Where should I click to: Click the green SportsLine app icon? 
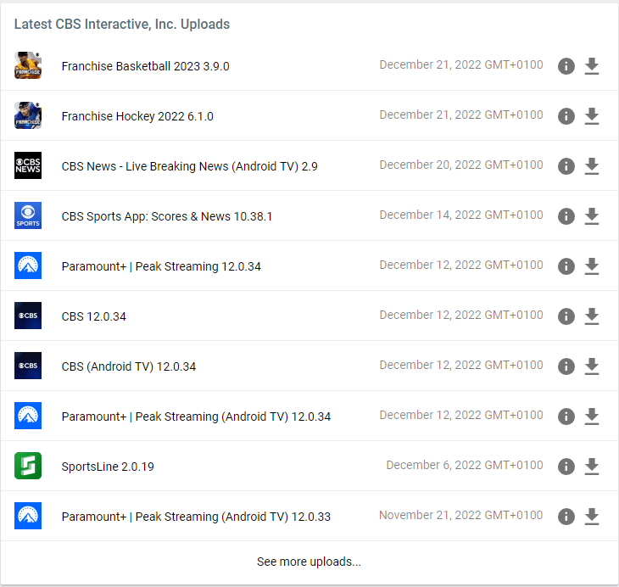pos(28,467)
